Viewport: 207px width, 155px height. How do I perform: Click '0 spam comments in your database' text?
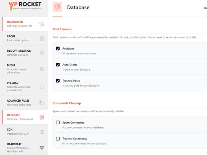(83, 127)
